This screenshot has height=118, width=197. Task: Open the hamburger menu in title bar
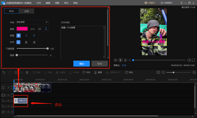pos(182,3)
